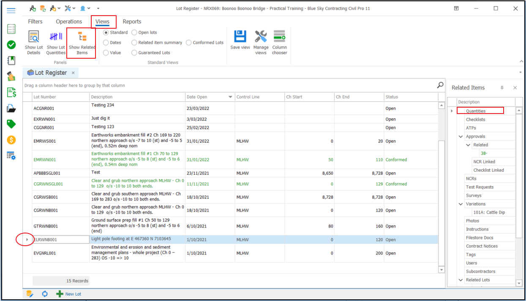Switch to the Views ribbon tab
The image size is (526, 301).
(x=103, y=22)
